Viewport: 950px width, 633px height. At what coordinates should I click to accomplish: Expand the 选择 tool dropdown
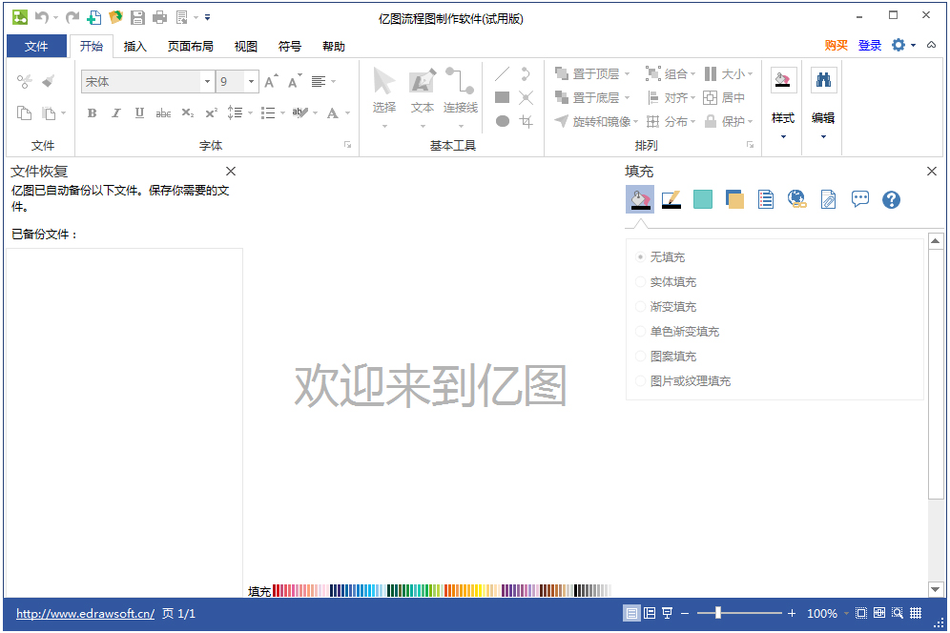384,127
